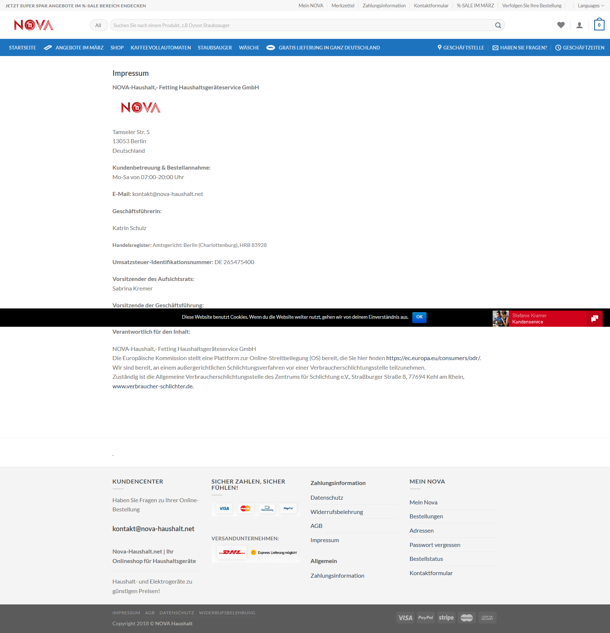Click the Kundenservice chat widget label
Viewport: 610px width, 633px height.
tap(527, 322)
